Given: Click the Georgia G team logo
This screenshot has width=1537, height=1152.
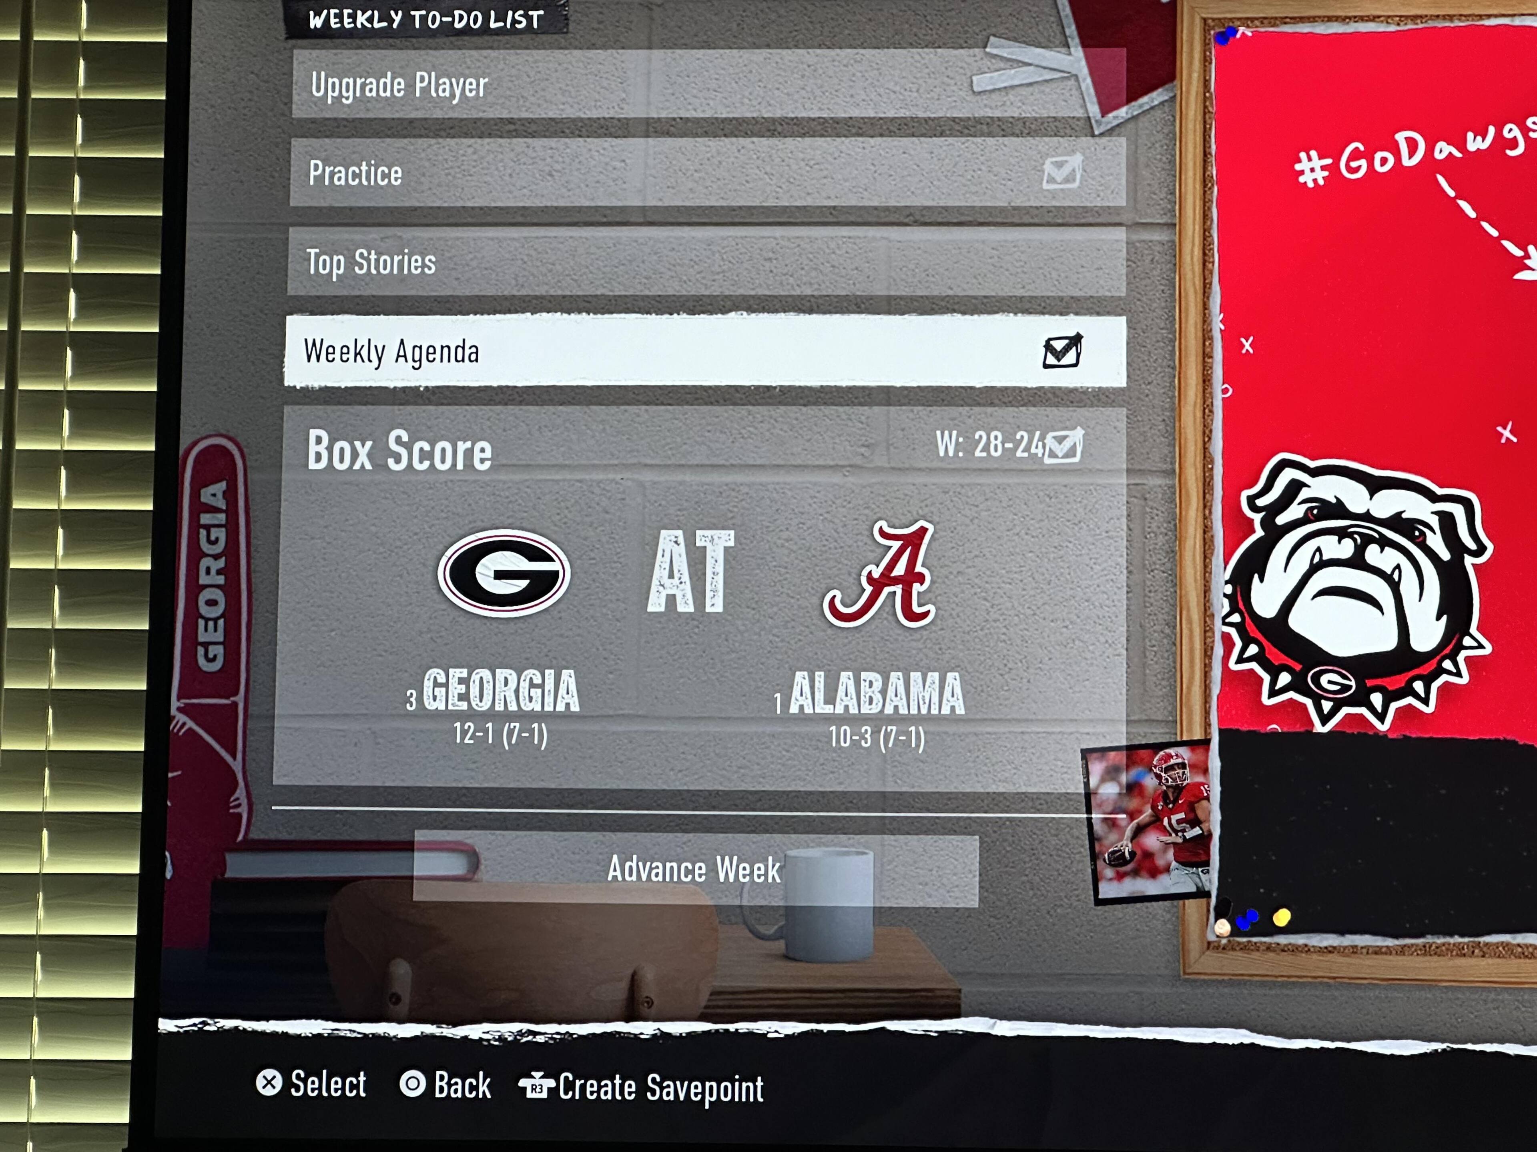Looking at the screenshot, I should pyautogui.click(x=504, y=574).
